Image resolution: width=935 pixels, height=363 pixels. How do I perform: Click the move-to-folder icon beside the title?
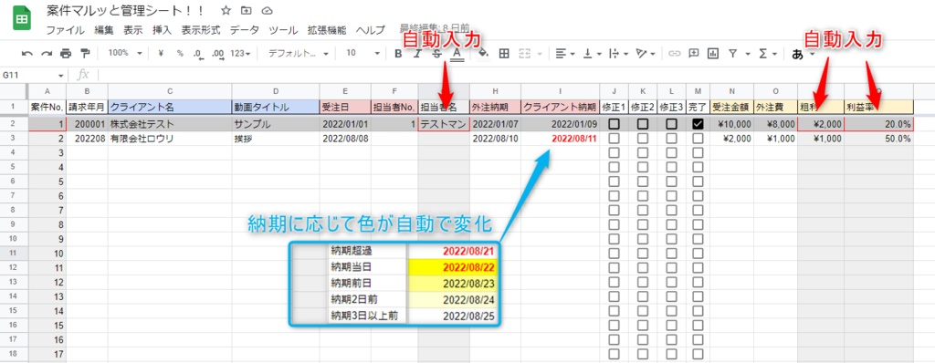click(x=247, y=10)
